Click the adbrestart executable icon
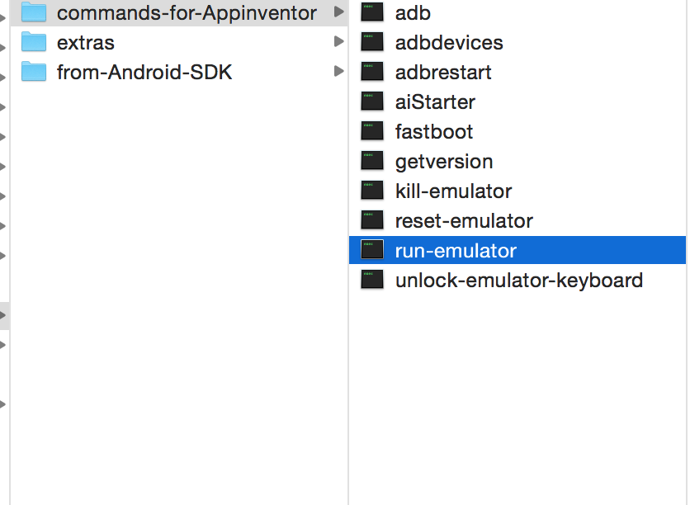Screen dimensions: 690x505 pyautogui.click(x=372, y=72)
